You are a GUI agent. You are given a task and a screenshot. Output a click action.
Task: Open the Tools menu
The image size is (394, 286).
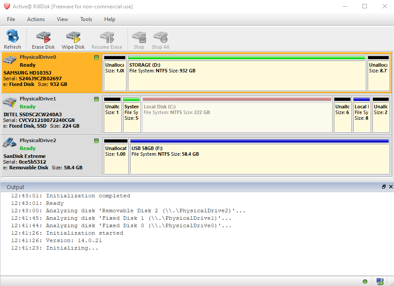point(86,19)
